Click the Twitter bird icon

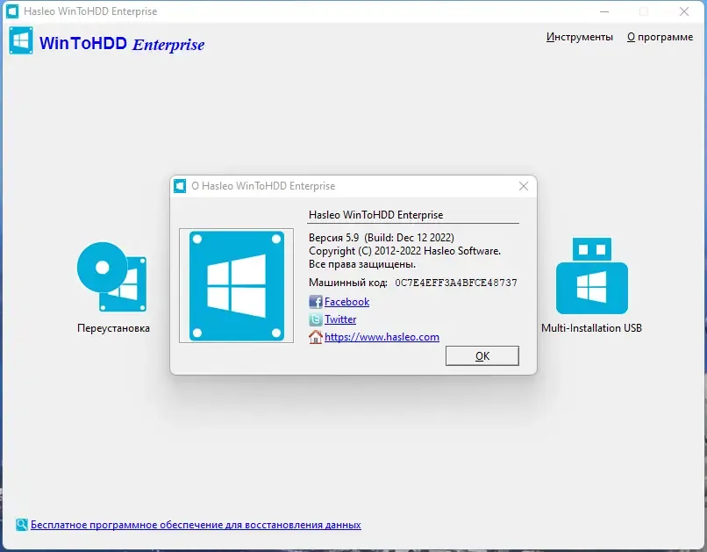(316, 319)
